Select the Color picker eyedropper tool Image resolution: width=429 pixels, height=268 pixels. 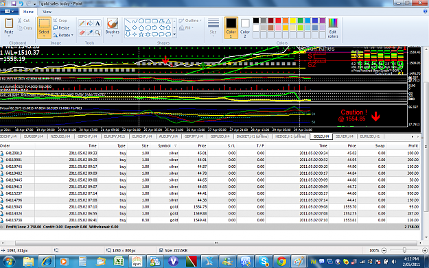click(x=89, y=33)
